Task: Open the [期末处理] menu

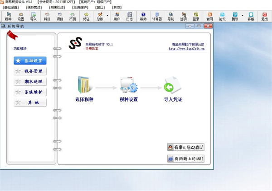Action: click(x=57, y=7)
